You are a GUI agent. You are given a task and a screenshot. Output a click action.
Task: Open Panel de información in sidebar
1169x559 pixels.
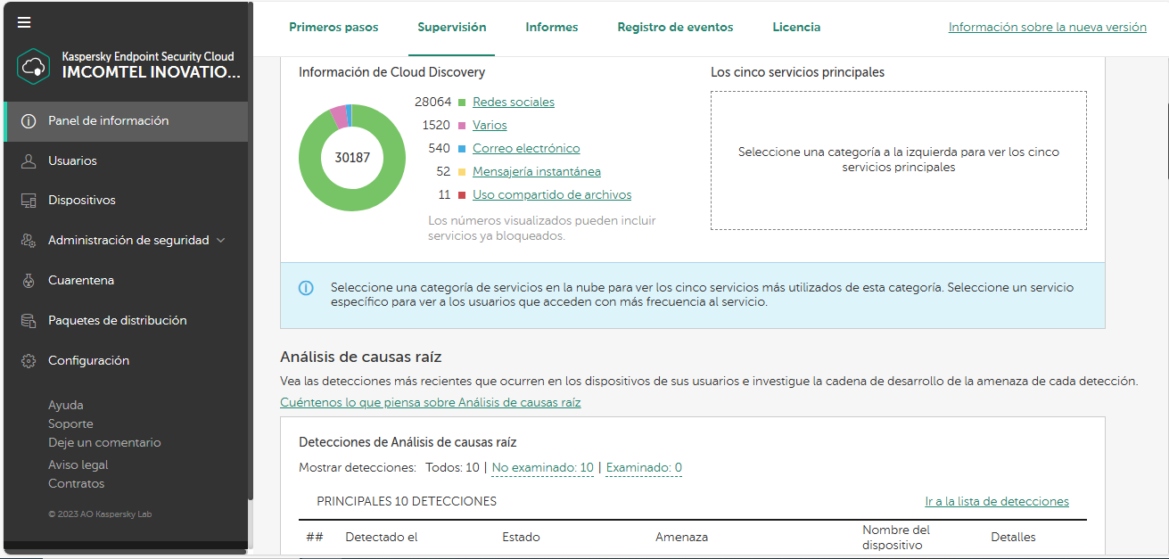coord(126,121)
